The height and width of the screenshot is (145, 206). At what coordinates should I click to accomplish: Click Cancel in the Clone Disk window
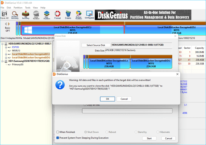(168, 138)
